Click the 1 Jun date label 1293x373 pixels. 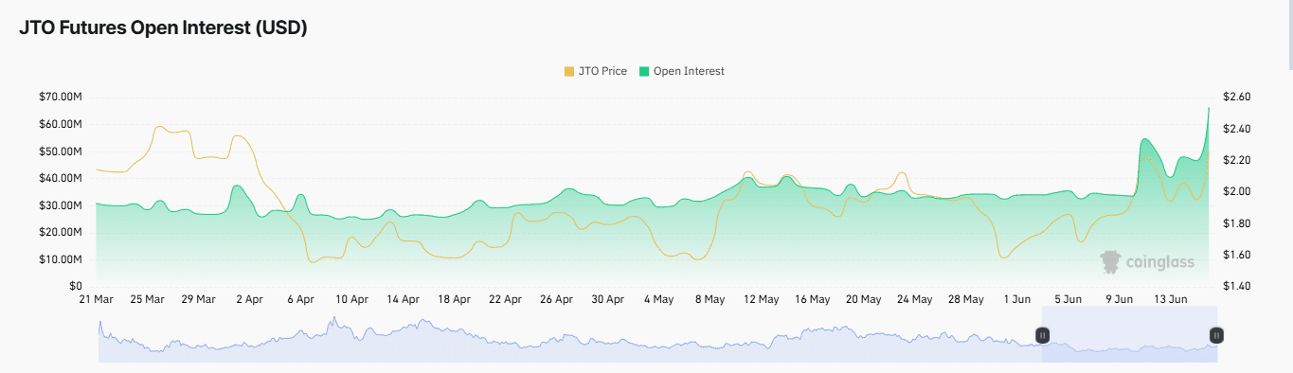point(1016,299)
